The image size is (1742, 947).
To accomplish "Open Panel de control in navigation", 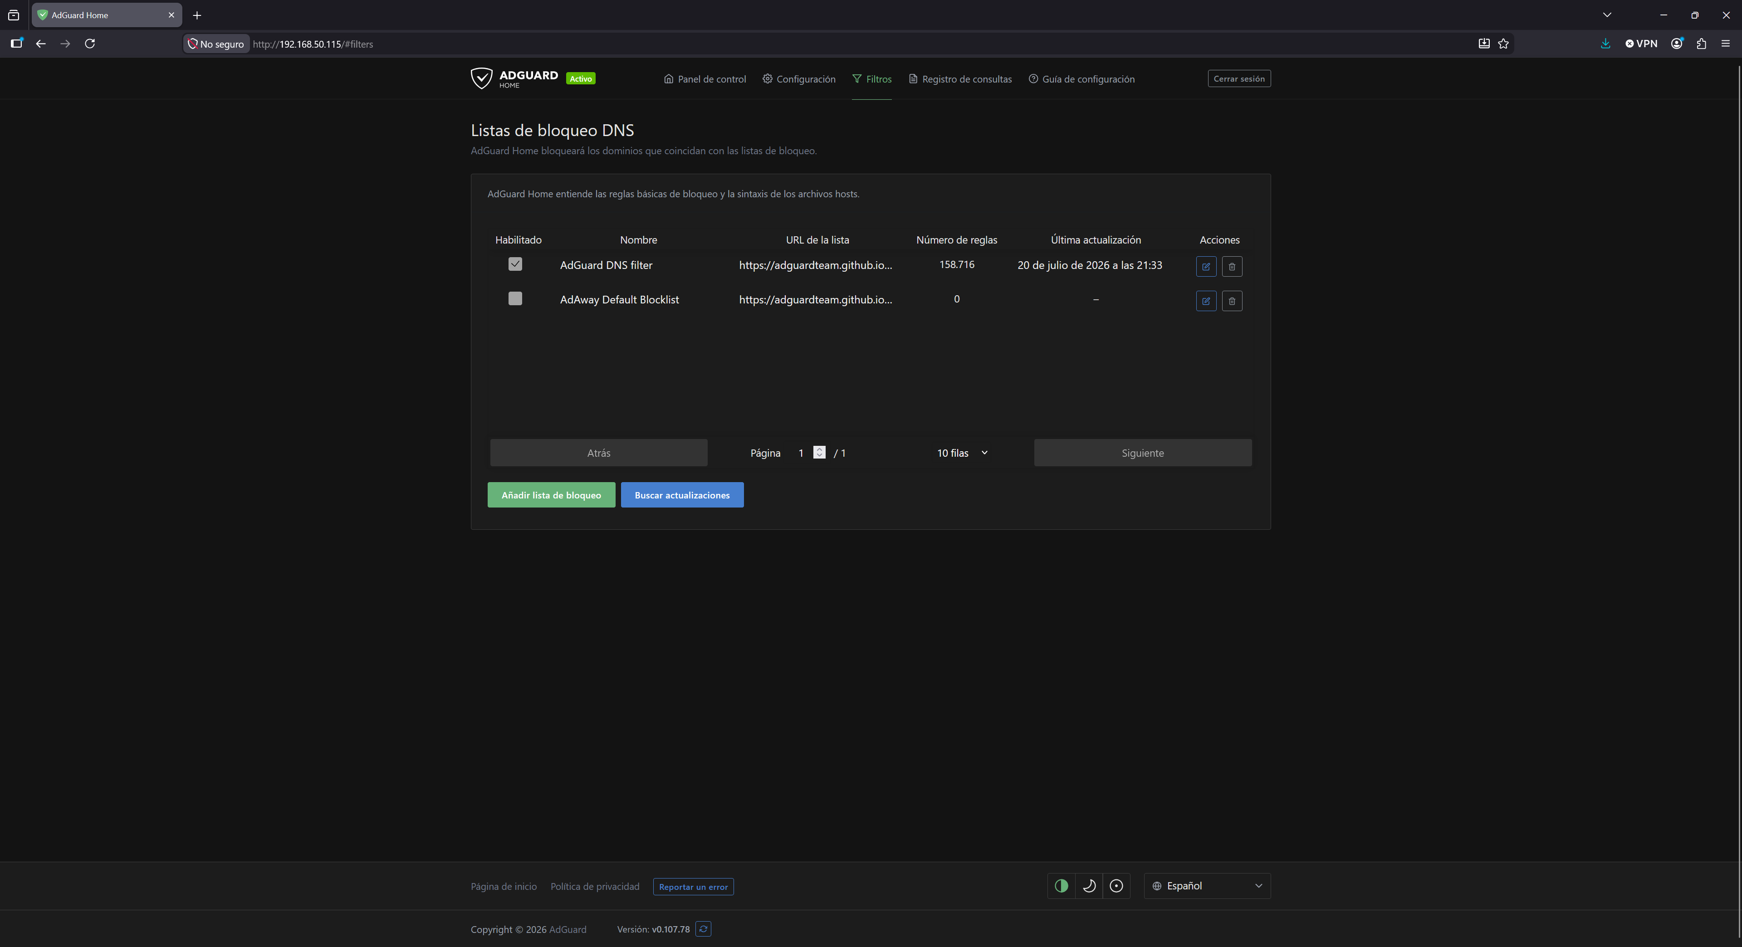I will coord(705,79).
